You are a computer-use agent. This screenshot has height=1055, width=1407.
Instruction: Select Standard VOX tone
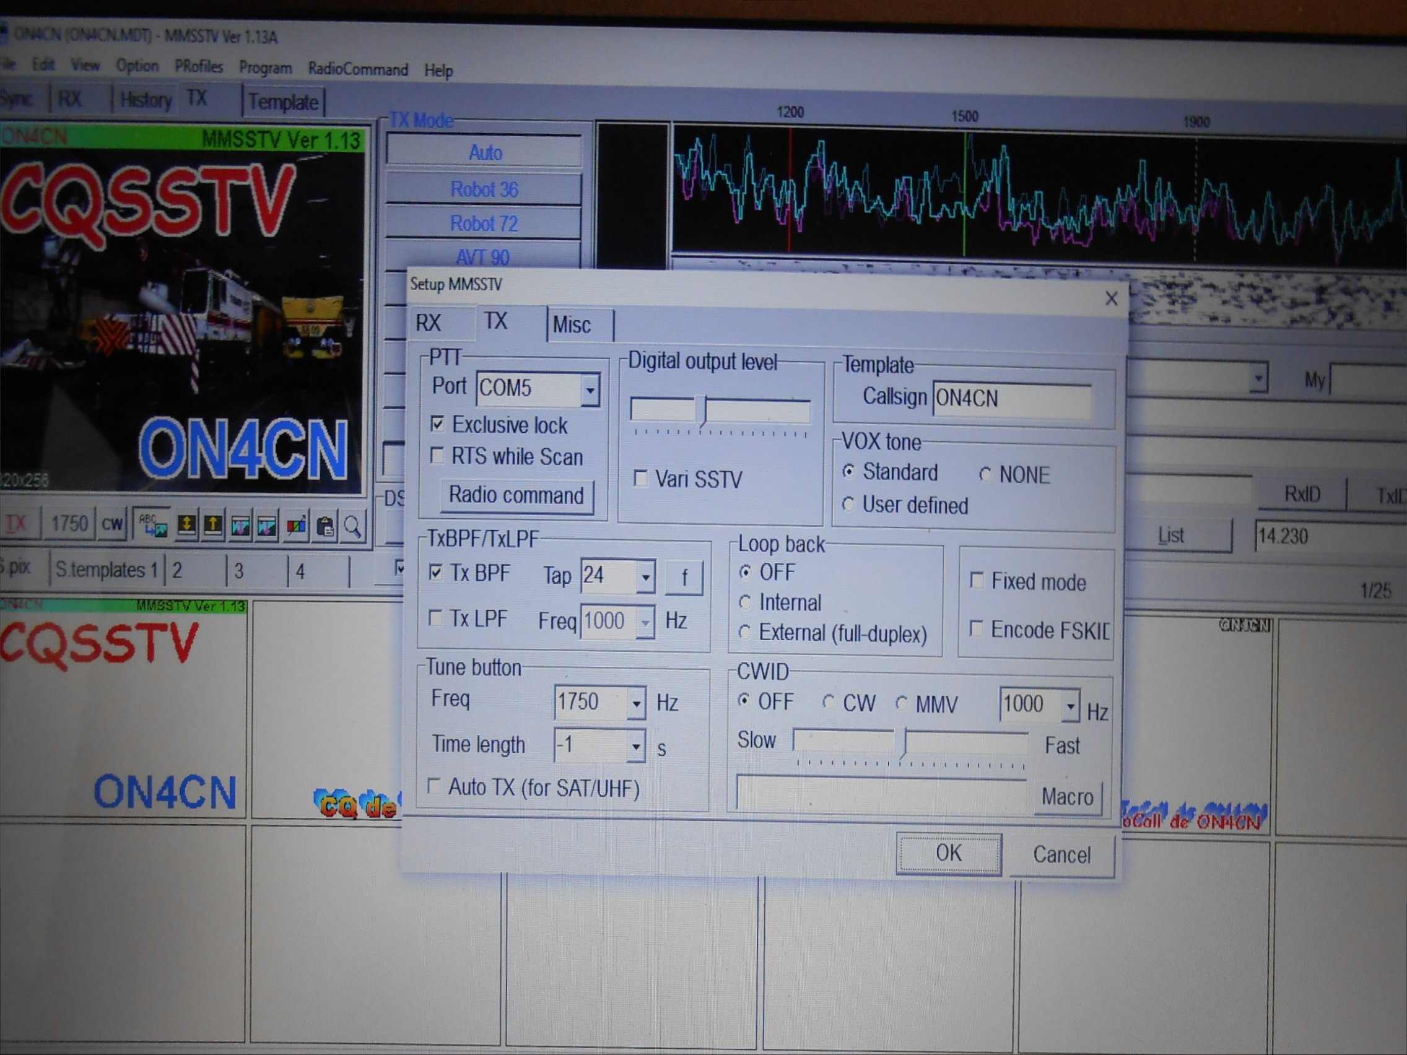coord(848,471)
